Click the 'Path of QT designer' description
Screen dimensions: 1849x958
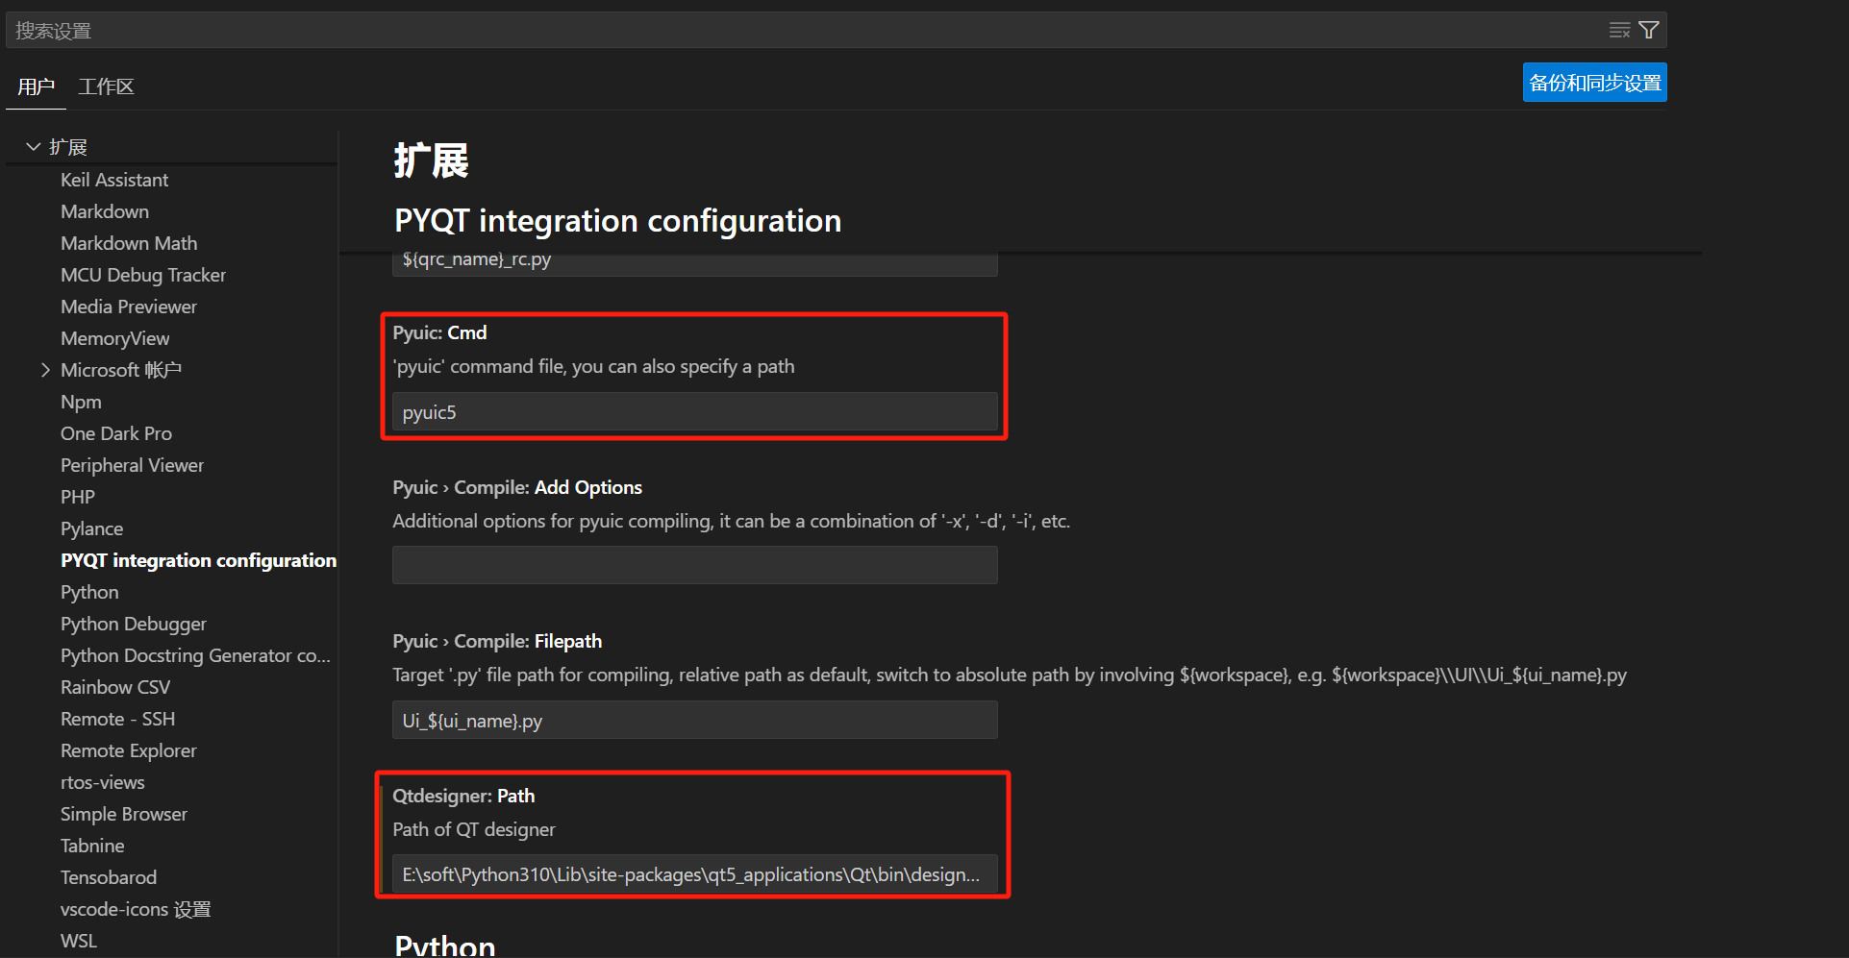474,829
